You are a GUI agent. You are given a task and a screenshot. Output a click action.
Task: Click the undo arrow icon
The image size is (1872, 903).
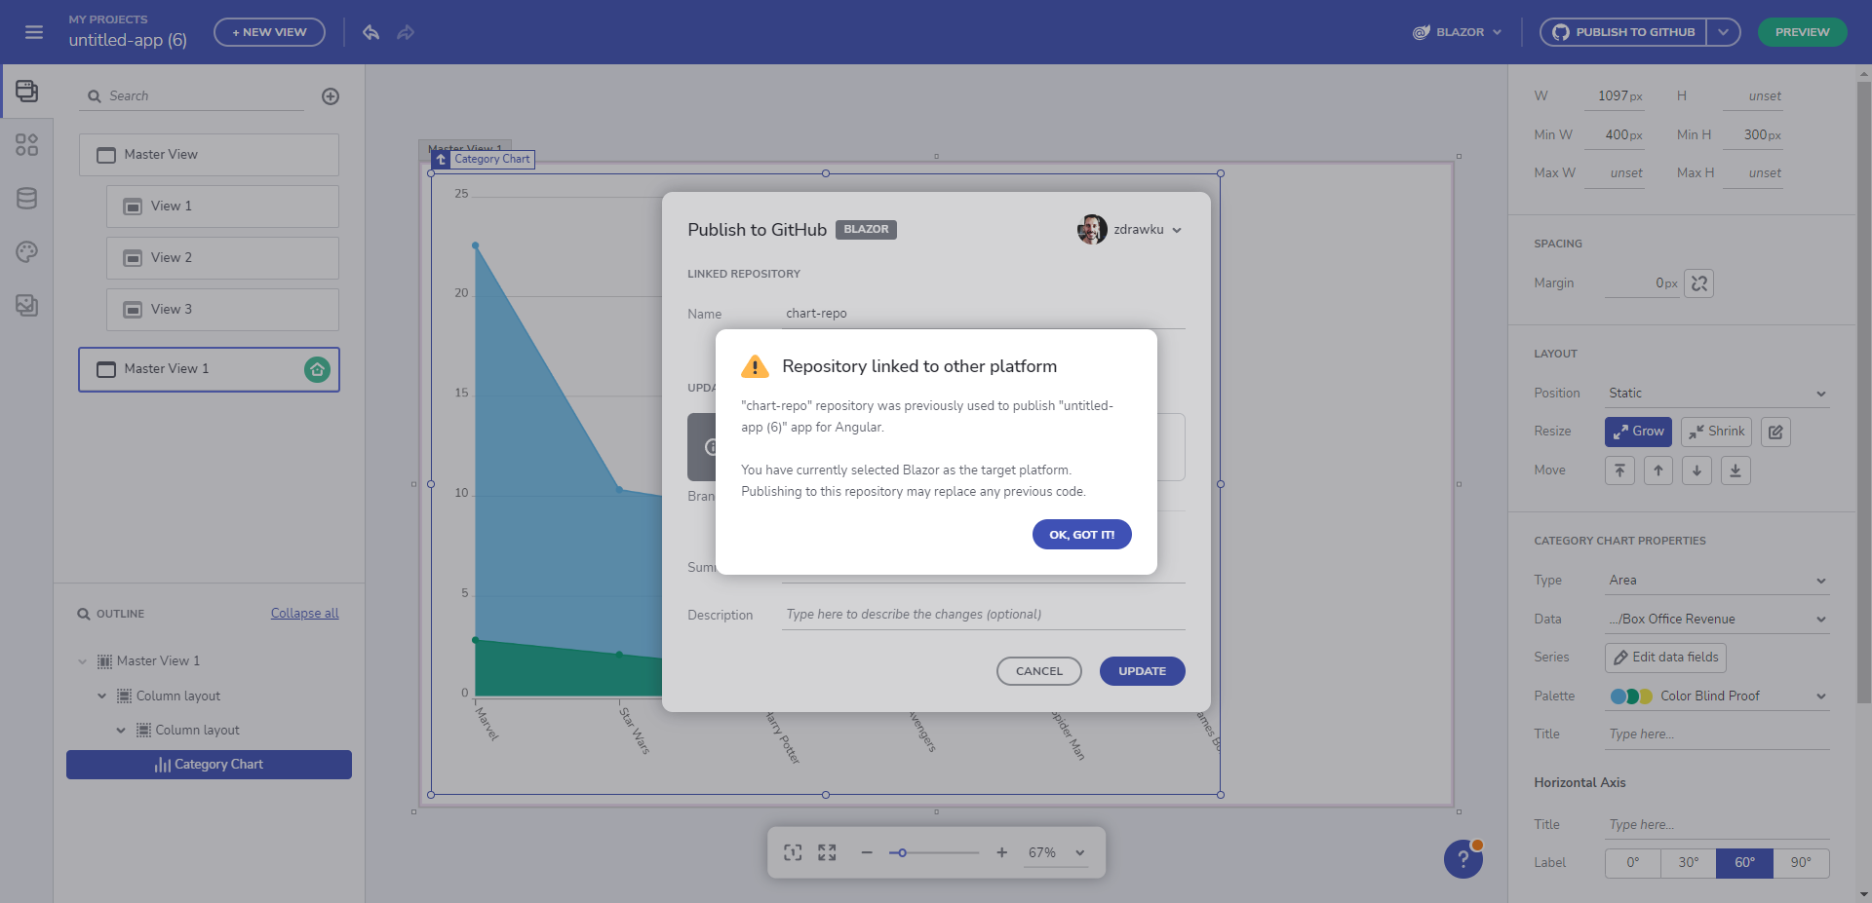tap(370, 32)
